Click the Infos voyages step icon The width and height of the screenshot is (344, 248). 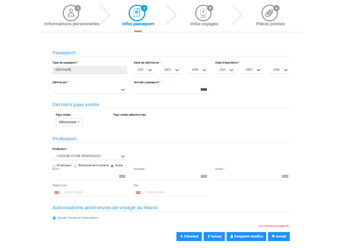coord(204,13)
